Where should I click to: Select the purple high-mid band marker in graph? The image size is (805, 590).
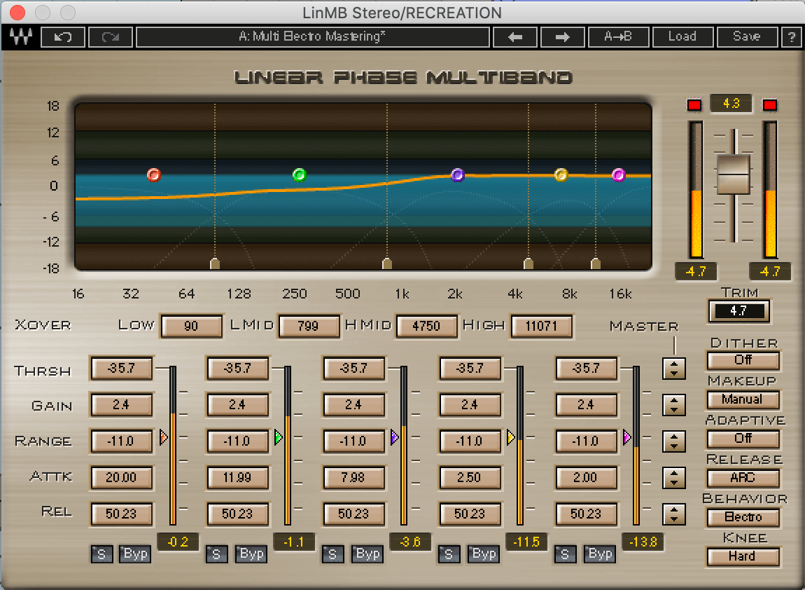click(457, 175)
